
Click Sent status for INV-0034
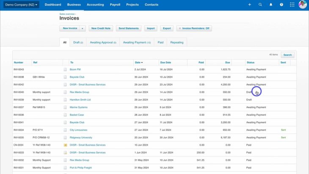pos(283,130)
